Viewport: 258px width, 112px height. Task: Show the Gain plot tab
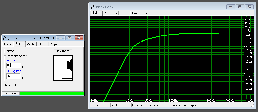click(96, 13)
